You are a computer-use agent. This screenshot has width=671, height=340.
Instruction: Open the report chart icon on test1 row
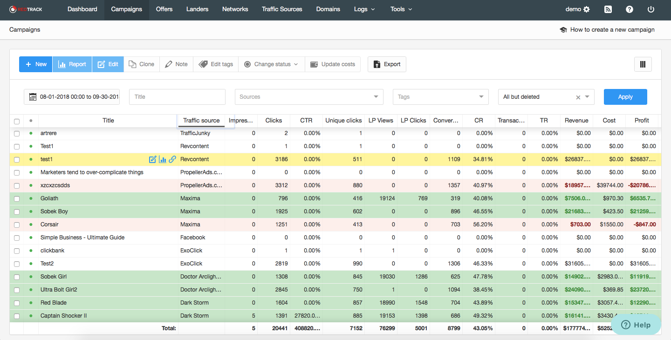point(162,159)
